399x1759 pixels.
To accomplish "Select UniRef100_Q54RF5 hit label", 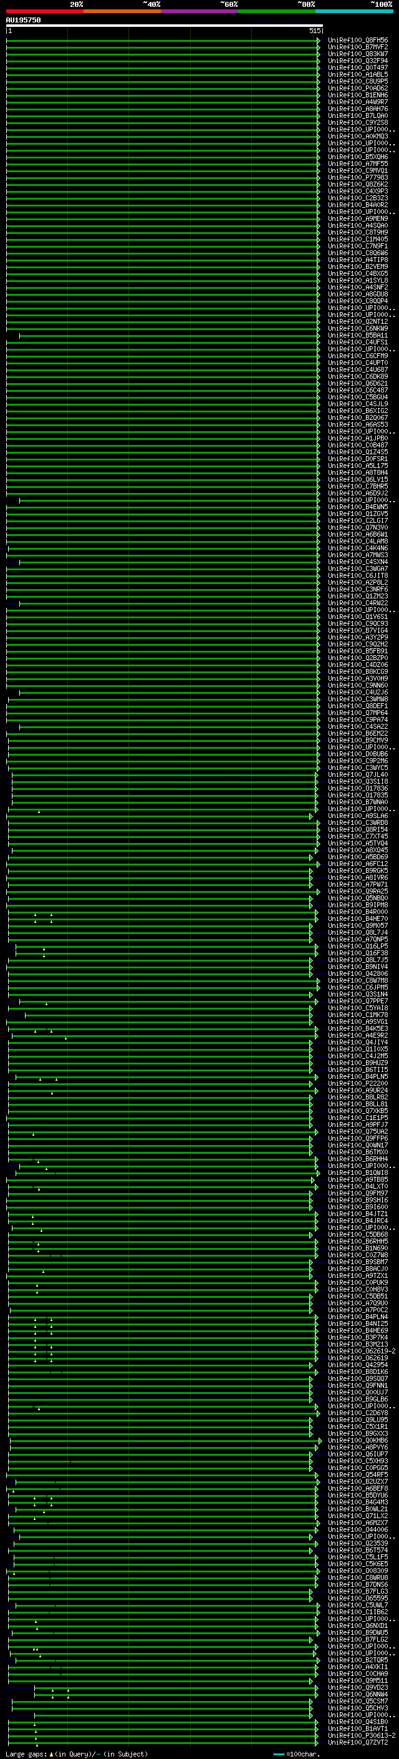I will tap(358, 1474).
